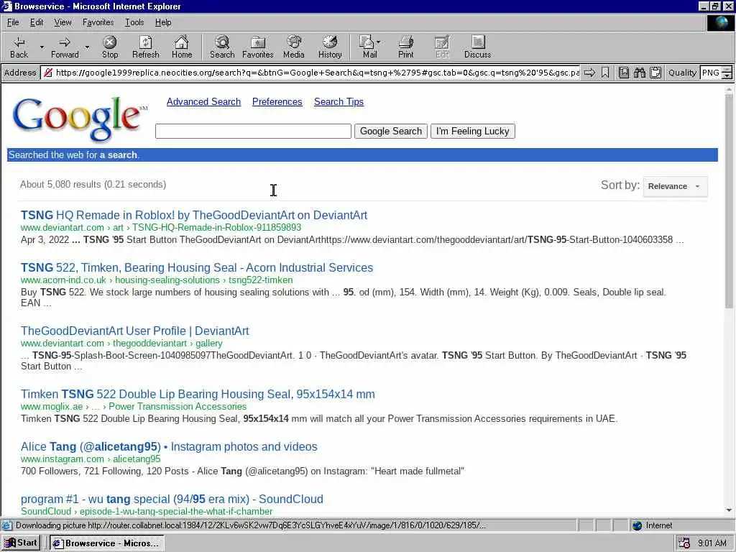Open the File menu
The width and height of the screenshot is (736, 552).
point(13,22)
